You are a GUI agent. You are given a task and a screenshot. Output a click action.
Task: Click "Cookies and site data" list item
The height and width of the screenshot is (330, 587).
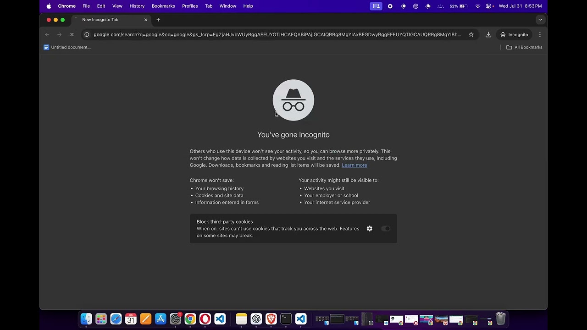(x=219, y=195)
